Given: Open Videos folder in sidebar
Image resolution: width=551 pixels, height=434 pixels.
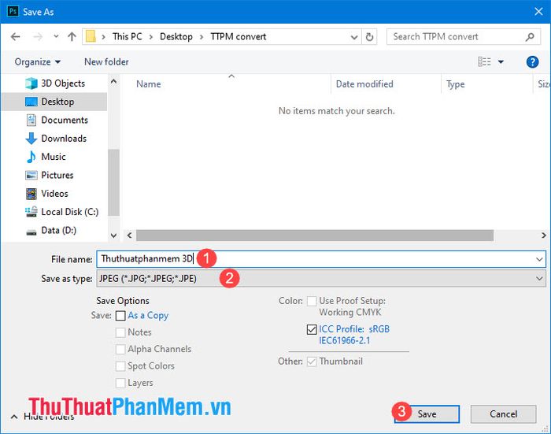Looking at the screenshot, I should point(46,194).
